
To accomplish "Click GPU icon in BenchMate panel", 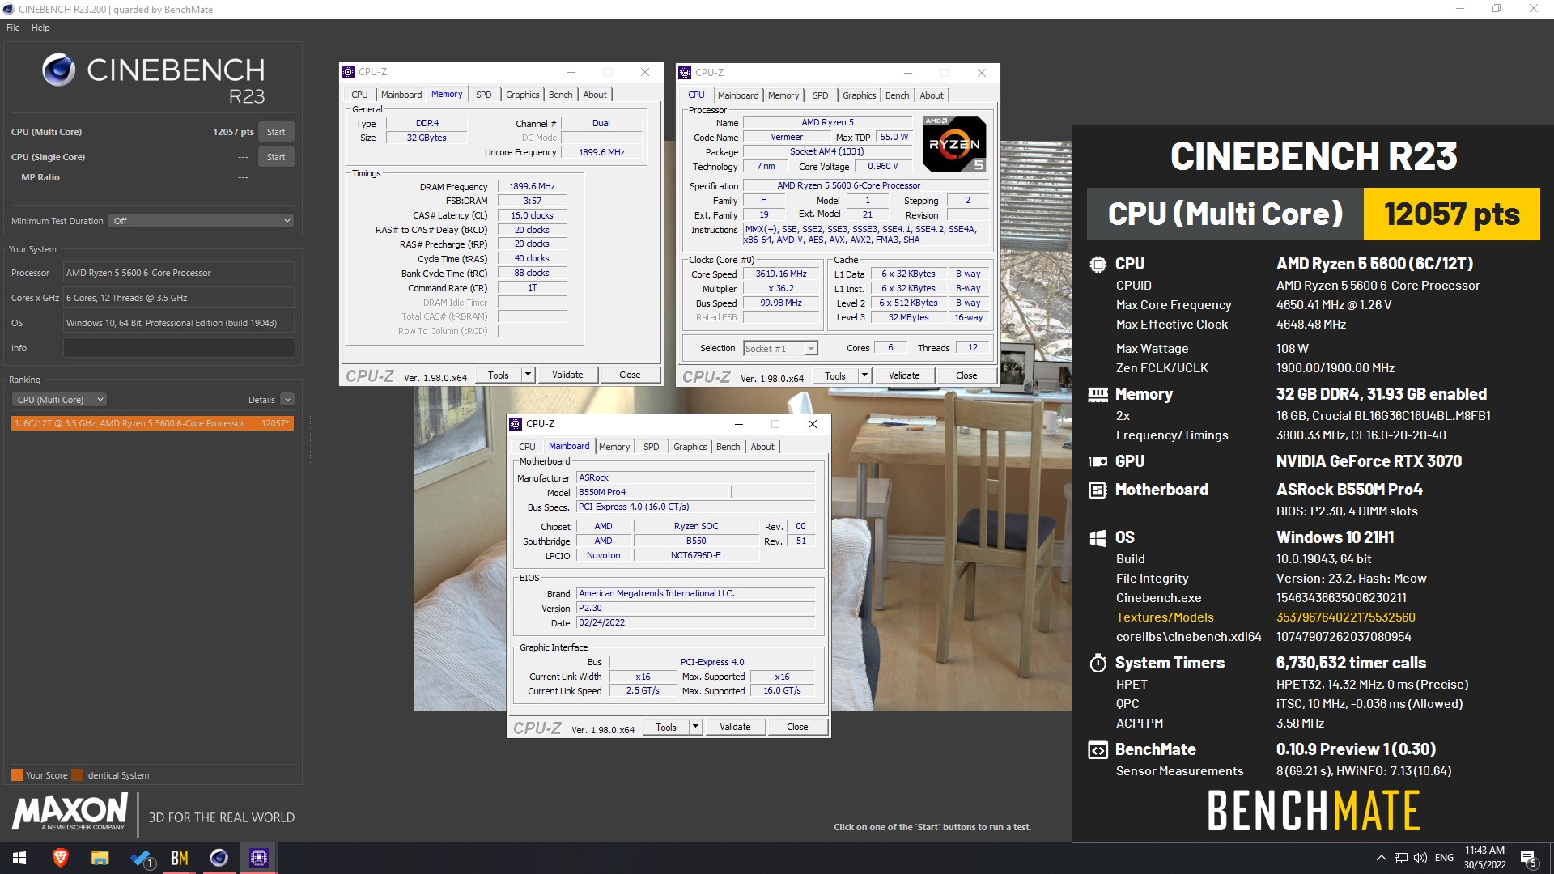I will point(1098,461).
